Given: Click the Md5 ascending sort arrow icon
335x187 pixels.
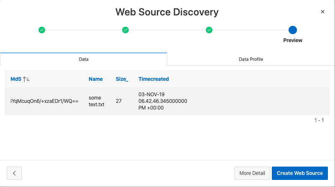Looking at the screenshot, I should point(26,79).
